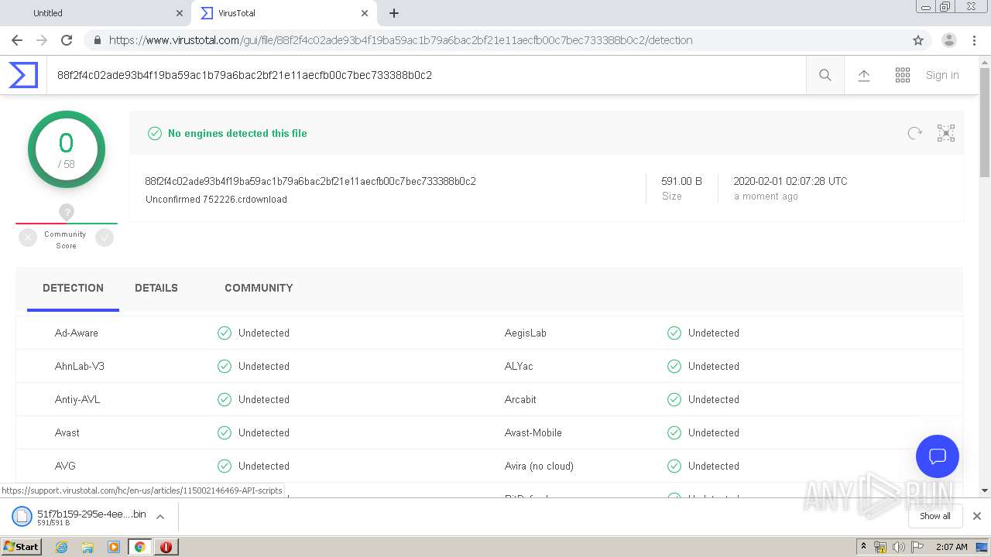Click the scrollbar down arrow
This screenshot has width=991, height=557.
(x=985, y=490)
